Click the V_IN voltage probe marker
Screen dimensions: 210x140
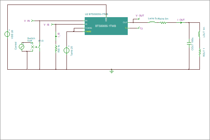[32, 21]
